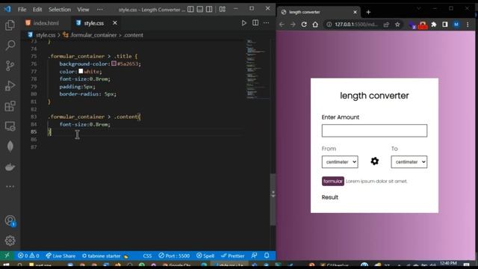
Task: Open the browser home page
Action: point(315,25)
